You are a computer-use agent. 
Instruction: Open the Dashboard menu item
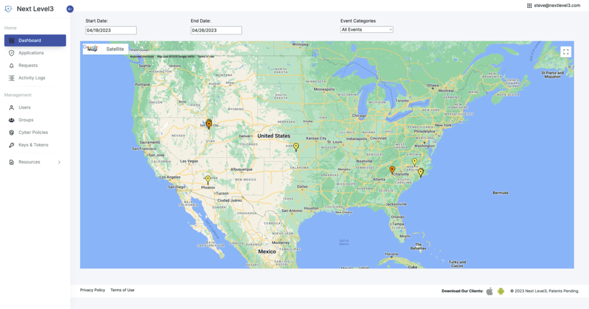pos(35,41)
